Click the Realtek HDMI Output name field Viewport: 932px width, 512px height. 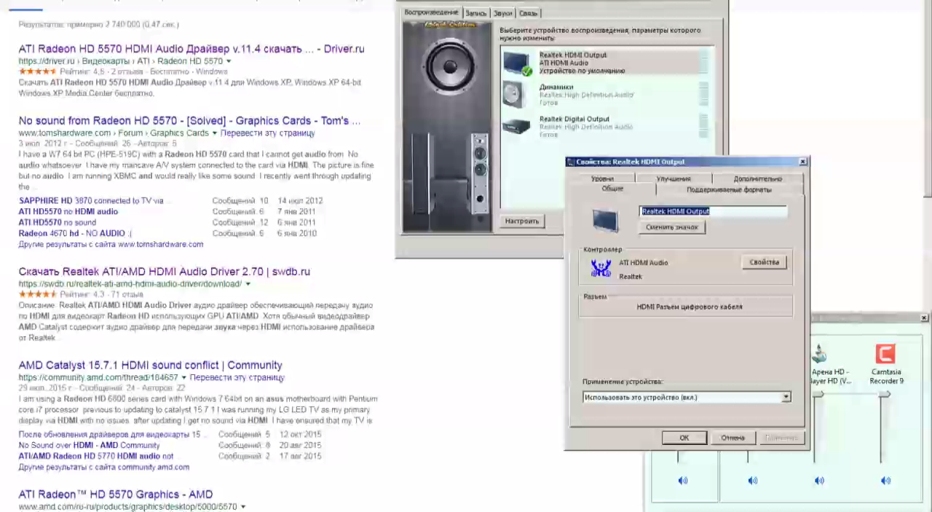pyautogui.click(x=713, y=211)
